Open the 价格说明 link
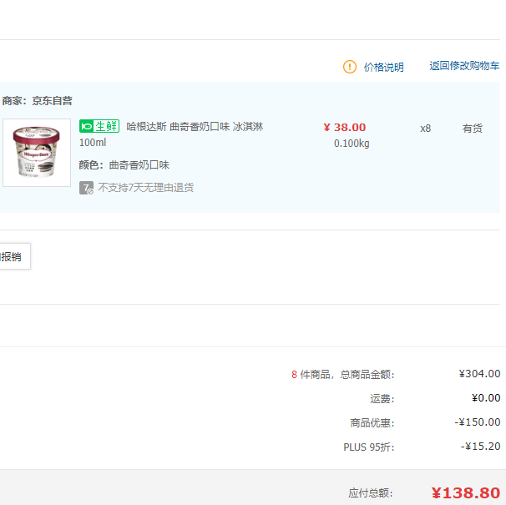The height and width of the screenshot is (505, 506). pos(383,67)
